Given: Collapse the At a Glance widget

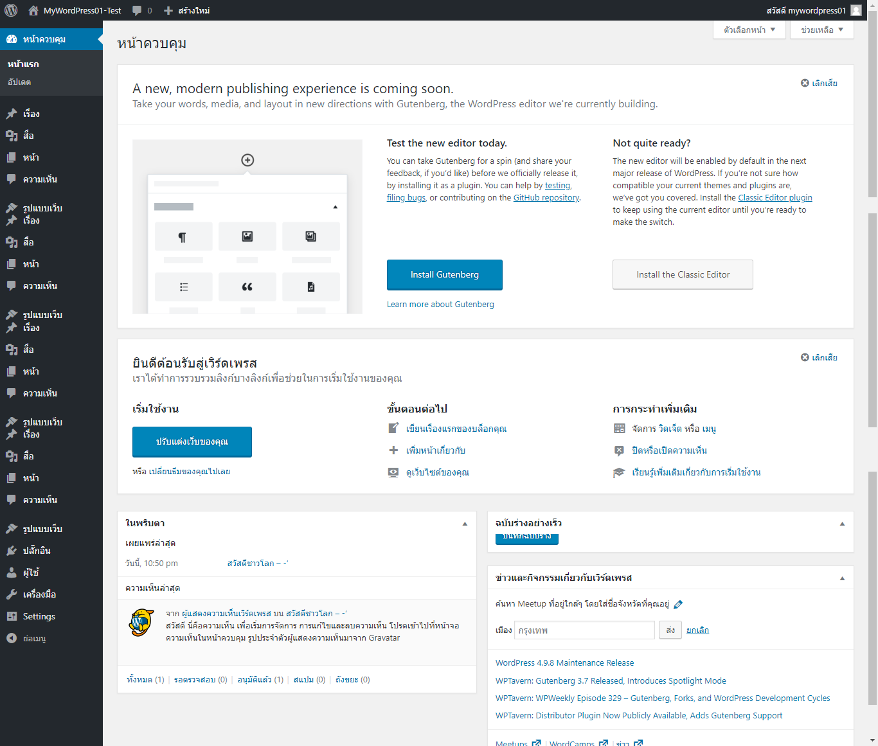Looking at the screenshot, I should coord(465,524).
